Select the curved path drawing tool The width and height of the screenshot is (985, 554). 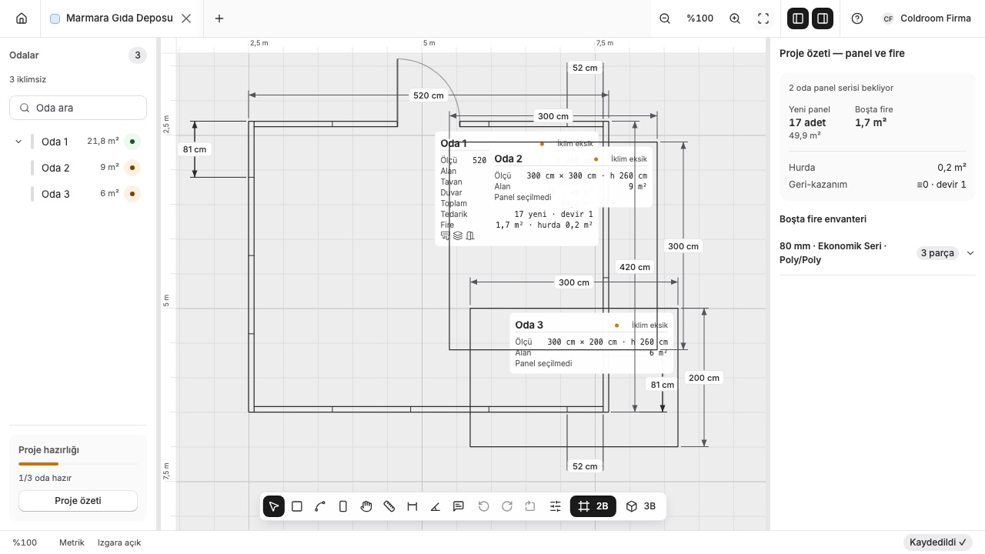(320, 506)
